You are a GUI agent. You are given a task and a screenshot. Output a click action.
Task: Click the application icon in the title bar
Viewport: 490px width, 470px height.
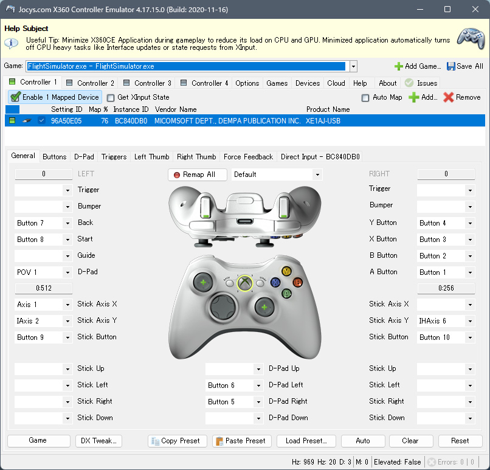pos(10,9)
